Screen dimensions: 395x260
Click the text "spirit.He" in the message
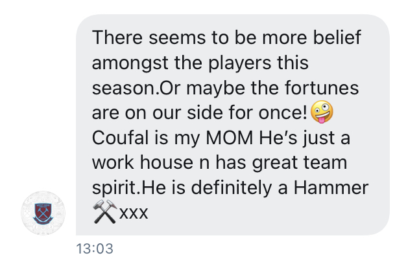coord(129,189)
